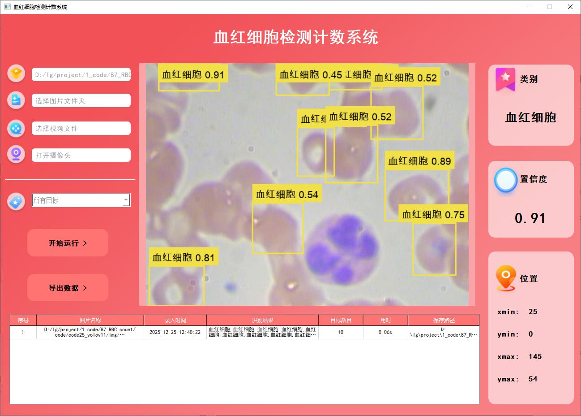Minimize the window
This screenshot has height=416, width=581.
click(530, 7)
